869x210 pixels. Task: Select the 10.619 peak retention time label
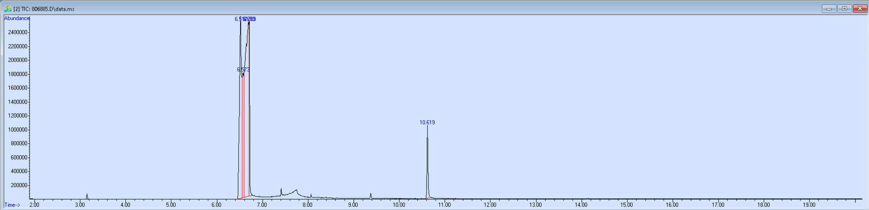click(427, 122)
